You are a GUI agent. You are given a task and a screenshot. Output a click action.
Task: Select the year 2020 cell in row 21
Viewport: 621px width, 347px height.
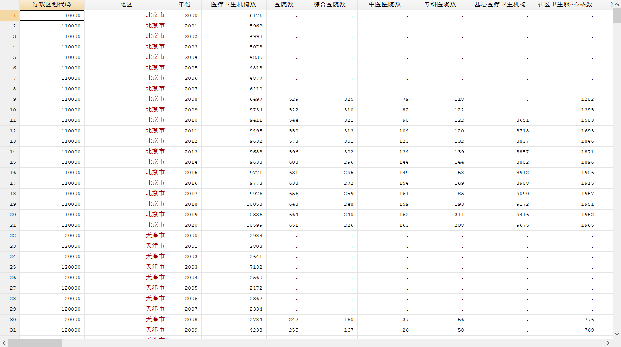185,225
